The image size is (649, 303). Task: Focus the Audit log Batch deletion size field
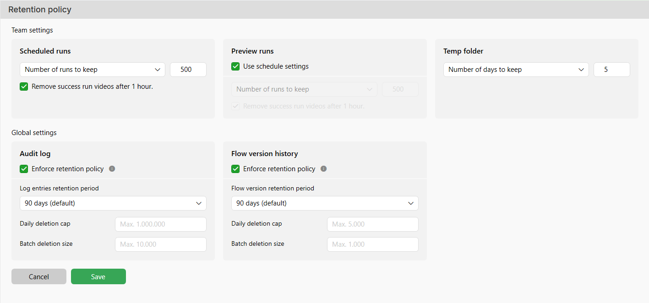pyautogui.click(x=160, y=244)
